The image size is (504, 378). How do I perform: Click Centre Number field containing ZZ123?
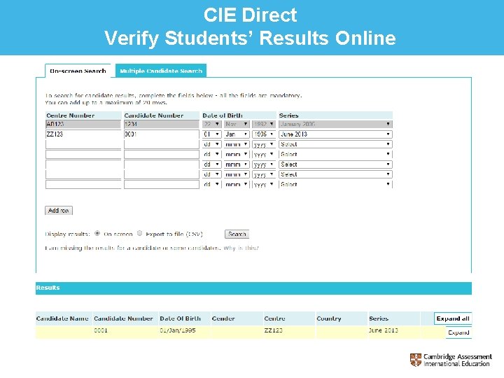click(83, 134)
